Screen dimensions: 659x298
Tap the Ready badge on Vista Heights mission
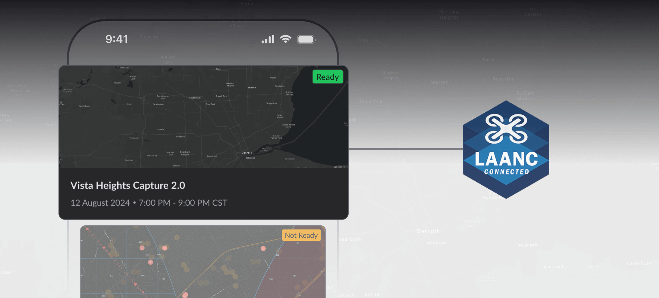[x=327, y=77]
